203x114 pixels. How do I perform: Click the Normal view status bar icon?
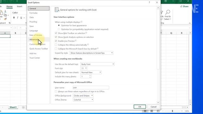[x=145, y=111]
